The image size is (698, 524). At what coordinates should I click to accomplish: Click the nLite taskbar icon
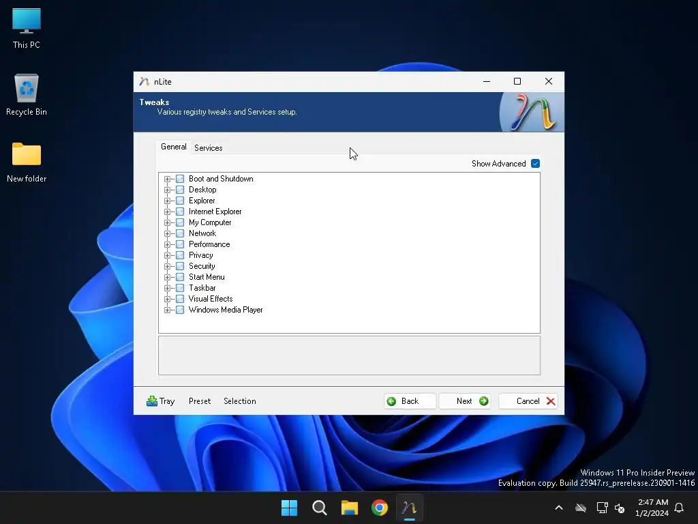point(410,508)
